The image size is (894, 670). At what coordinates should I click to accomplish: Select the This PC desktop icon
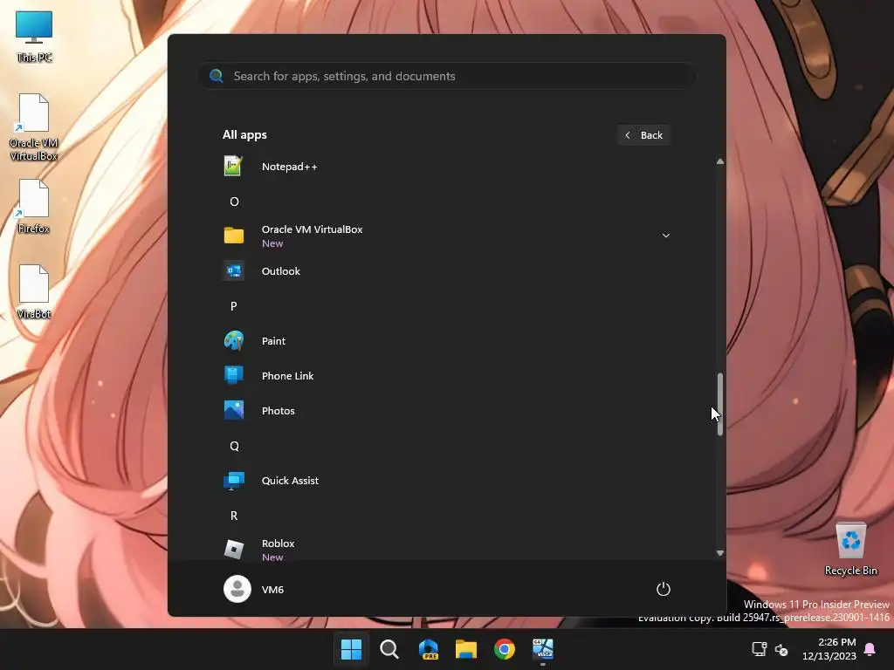click(x=34, y=35)
